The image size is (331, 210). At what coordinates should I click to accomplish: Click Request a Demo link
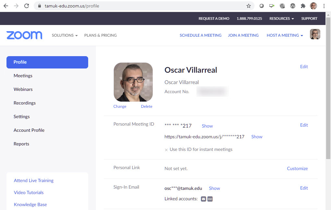coord(214,19)
